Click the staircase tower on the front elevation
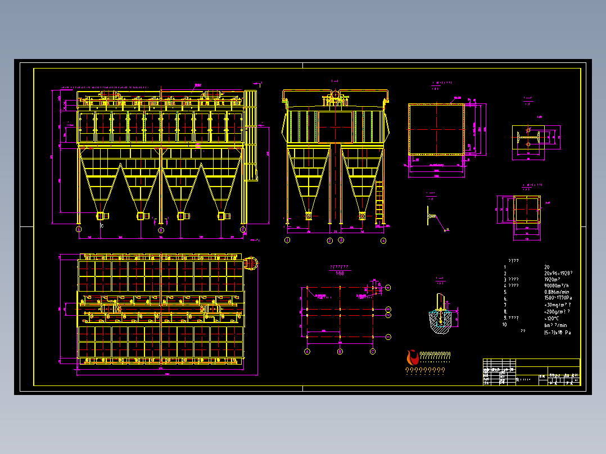Viewport: 606px width, 454px height. (x=251, y=135)
